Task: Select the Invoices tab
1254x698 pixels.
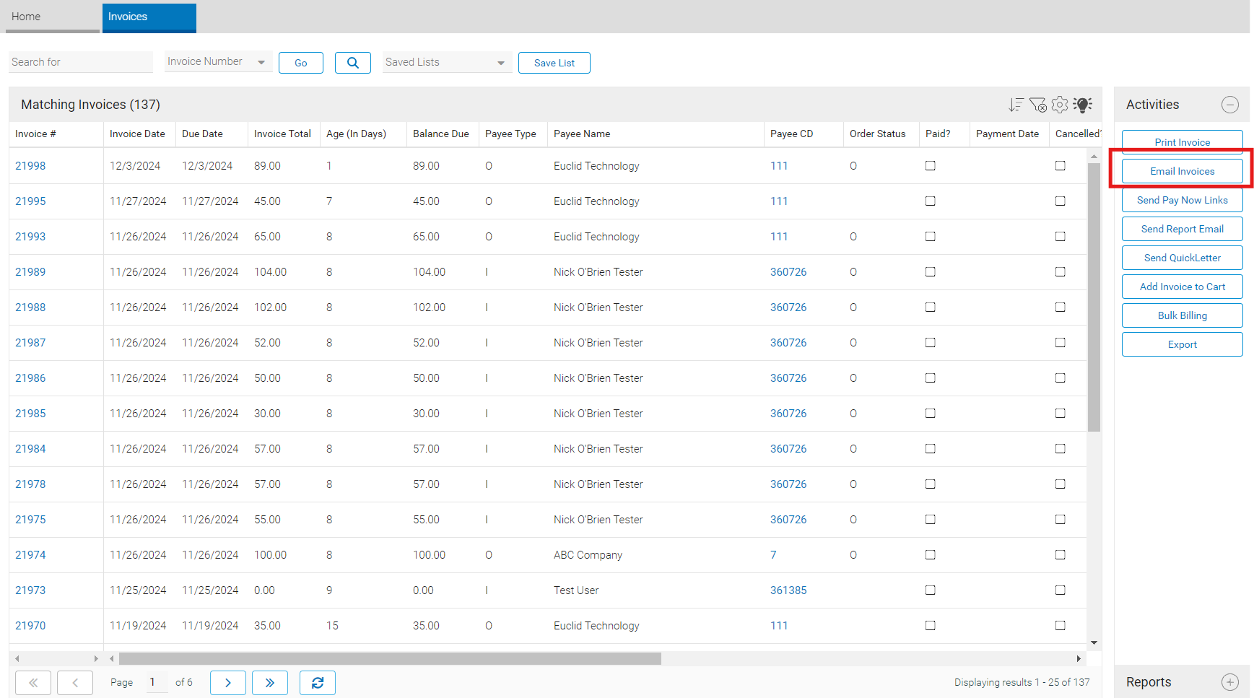Action: 149,17
